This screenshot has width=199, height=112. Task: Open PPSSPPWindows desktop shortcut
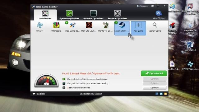click(x=190, y=66)
